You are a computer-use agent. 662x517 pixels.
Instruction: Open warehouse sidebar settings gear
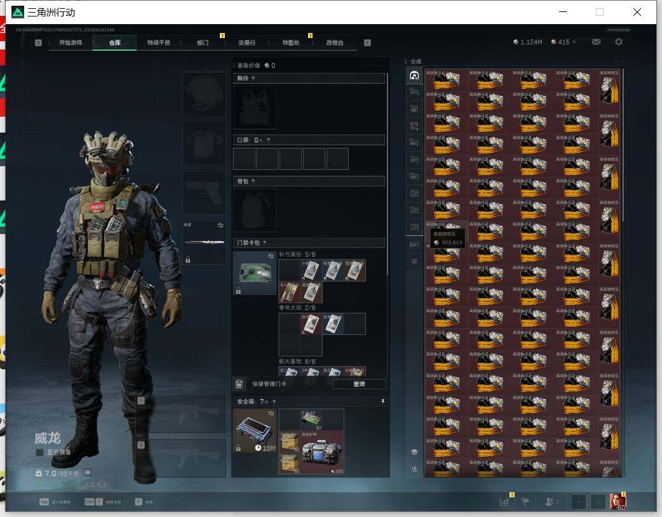(414, 261)
